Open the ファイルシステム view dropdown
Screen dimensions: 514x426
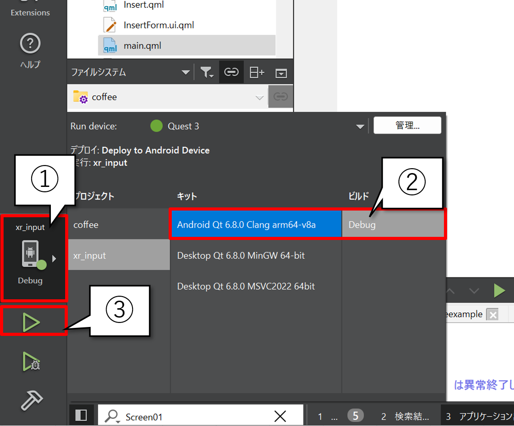185,72
